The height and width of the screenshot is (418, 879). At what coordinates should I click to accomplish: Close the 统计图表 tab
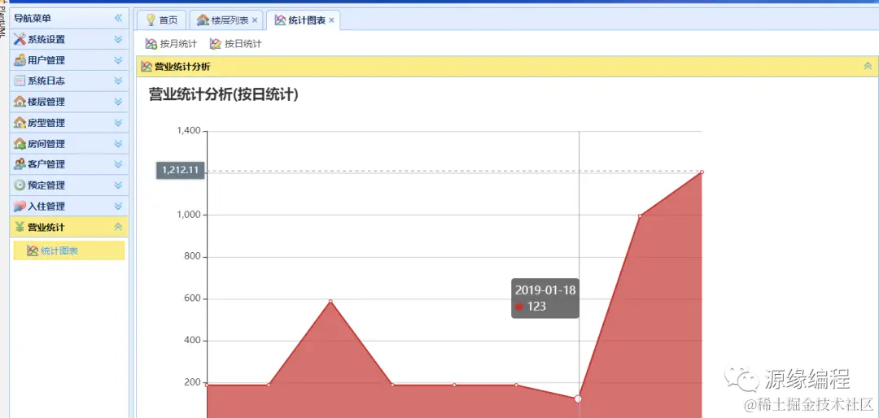point(331,20)
